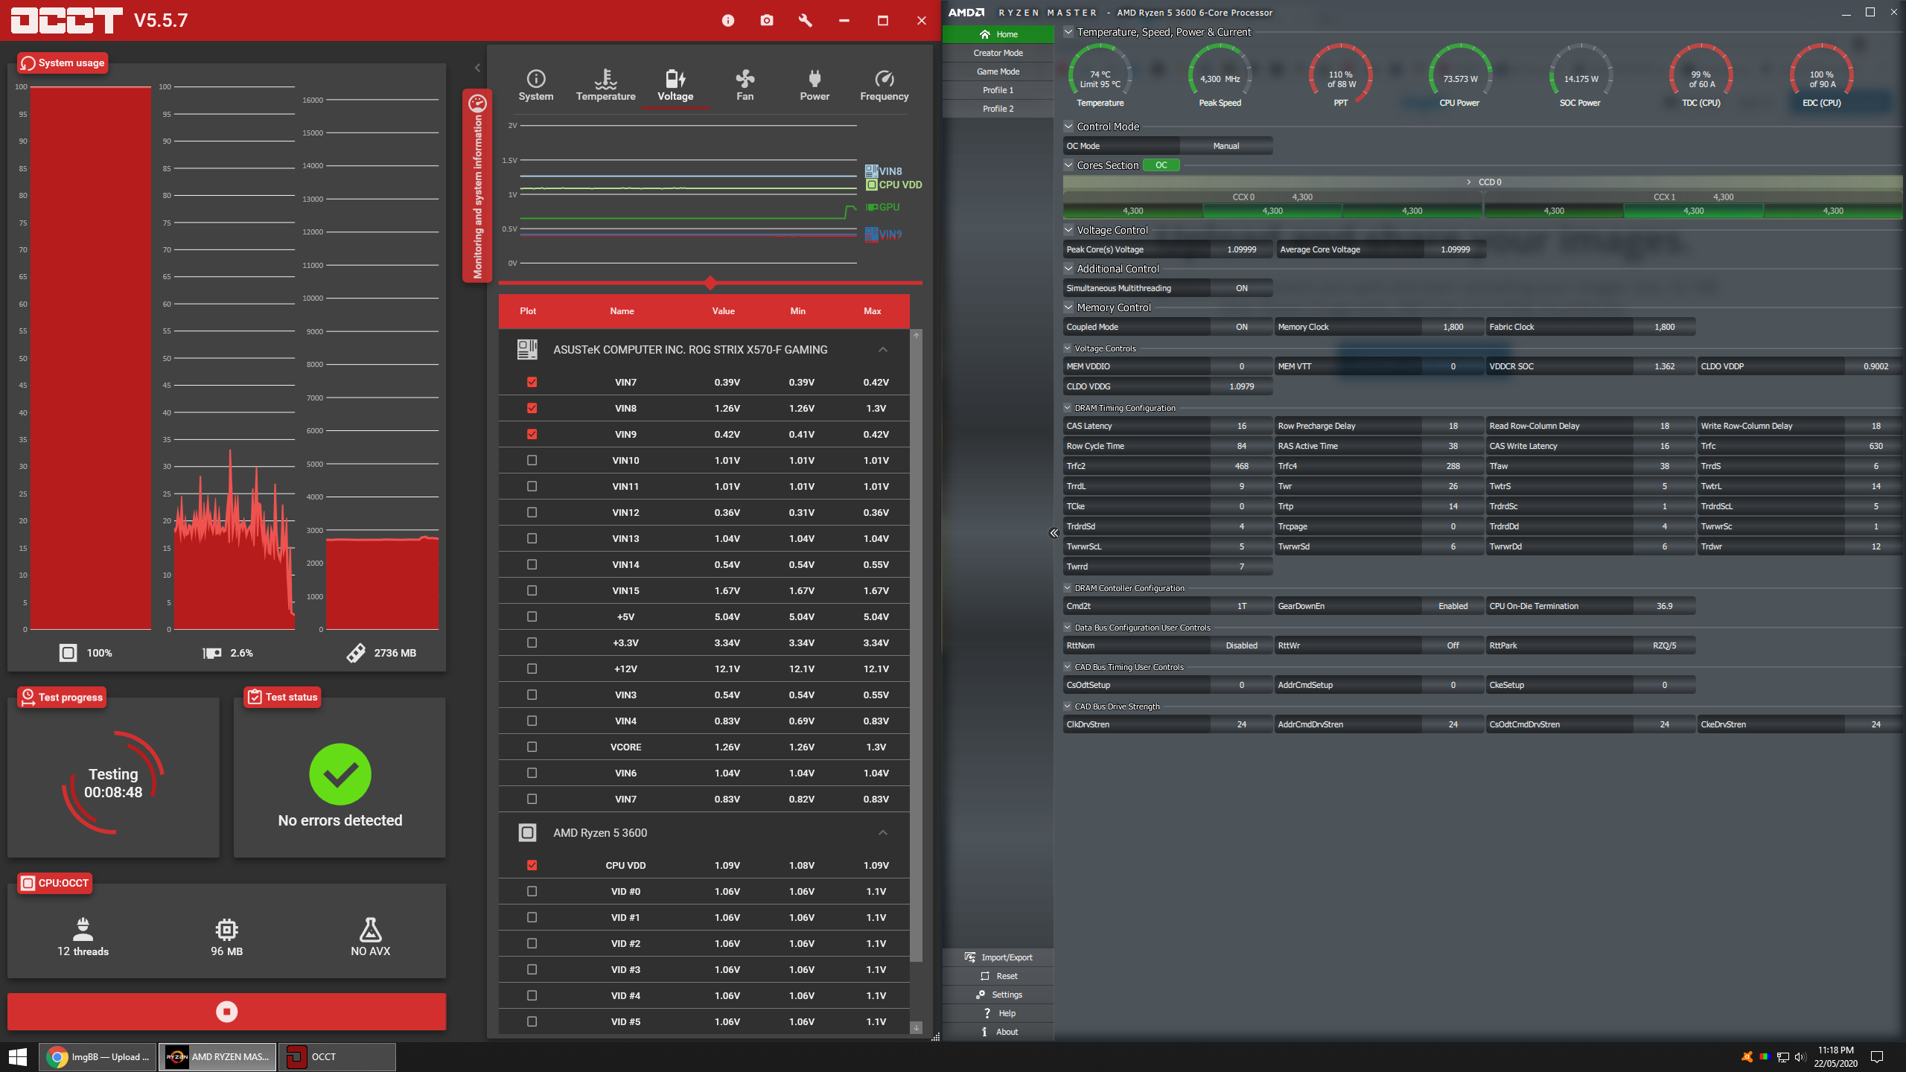The image size is (1906, 1072).
Task: Switch to the Power monitoring tab
Action: coord(815,86)
